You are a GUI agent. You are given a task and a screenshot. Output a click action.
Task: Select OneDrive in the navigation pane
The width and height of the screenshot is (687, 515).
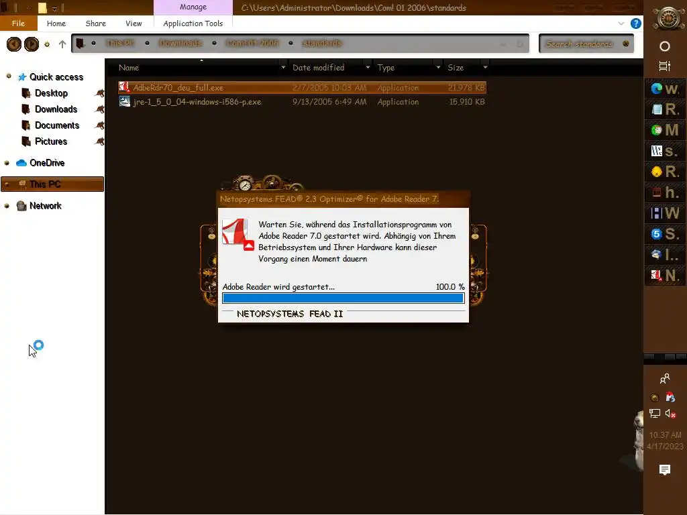click(47, 163)
